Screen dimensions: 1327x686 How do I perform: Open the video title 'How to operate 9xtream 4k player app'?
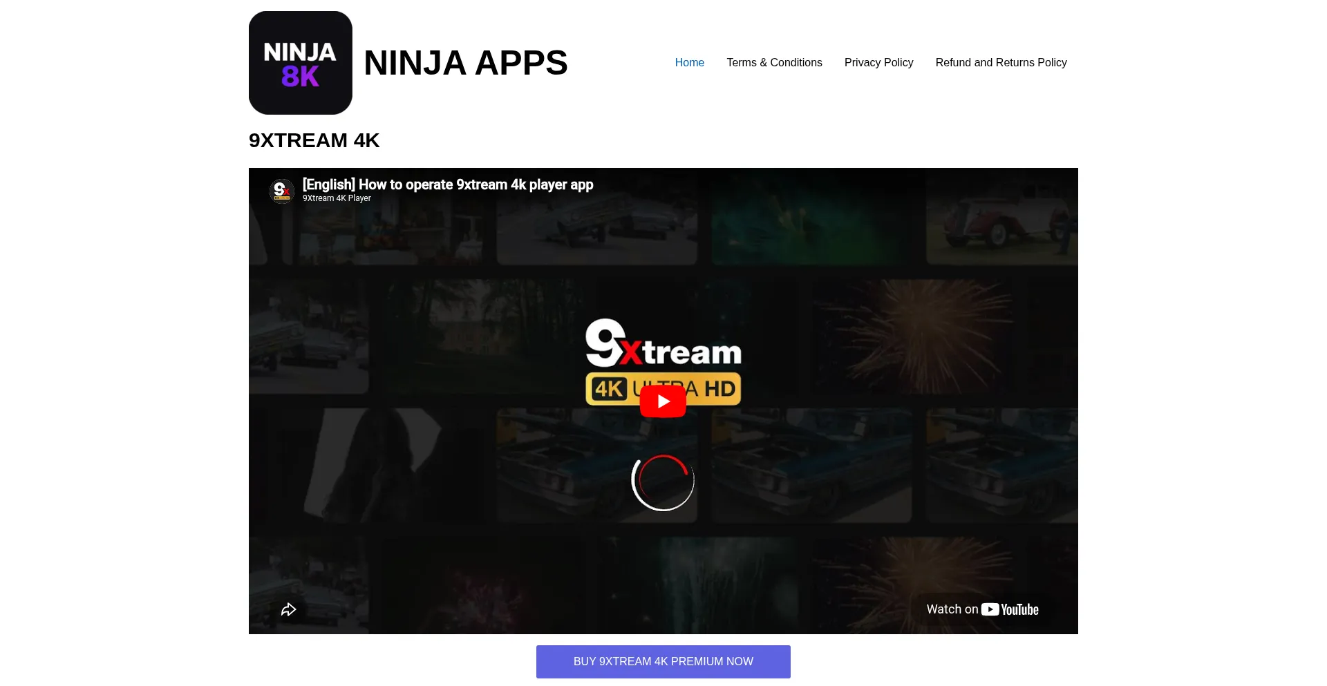[448, 184]
